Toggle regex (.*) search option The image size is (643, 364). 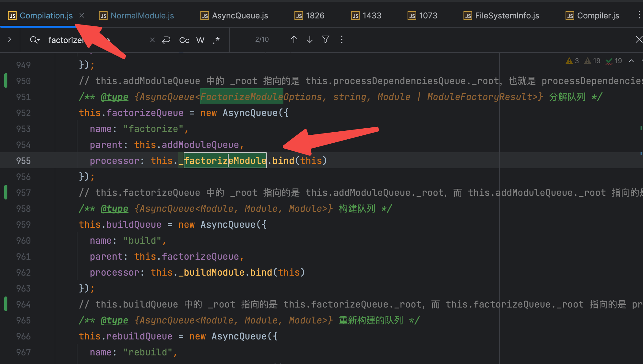[x=216, y=40]
